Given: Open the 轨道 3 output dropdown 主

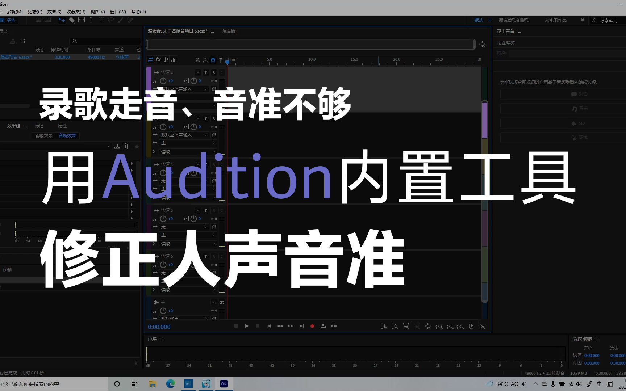Looking at the screenshot, I should [188, 143].
